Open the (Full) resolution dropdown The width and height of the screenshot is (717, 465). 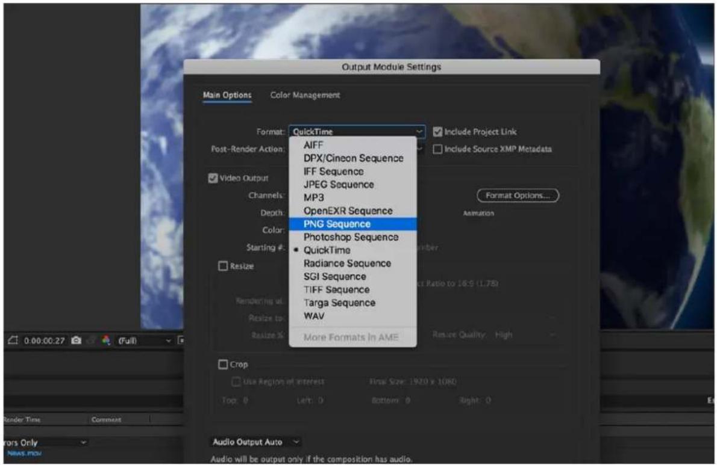pyautogui.click(x=144, y=340)
